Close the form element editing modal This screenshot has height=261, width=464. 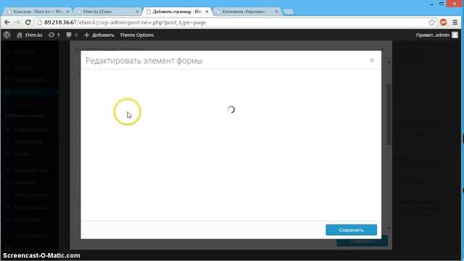pyautogui.click(x=372, y=60)
